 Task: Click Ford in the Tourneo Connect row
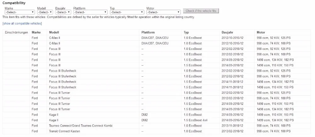[35, 126]
